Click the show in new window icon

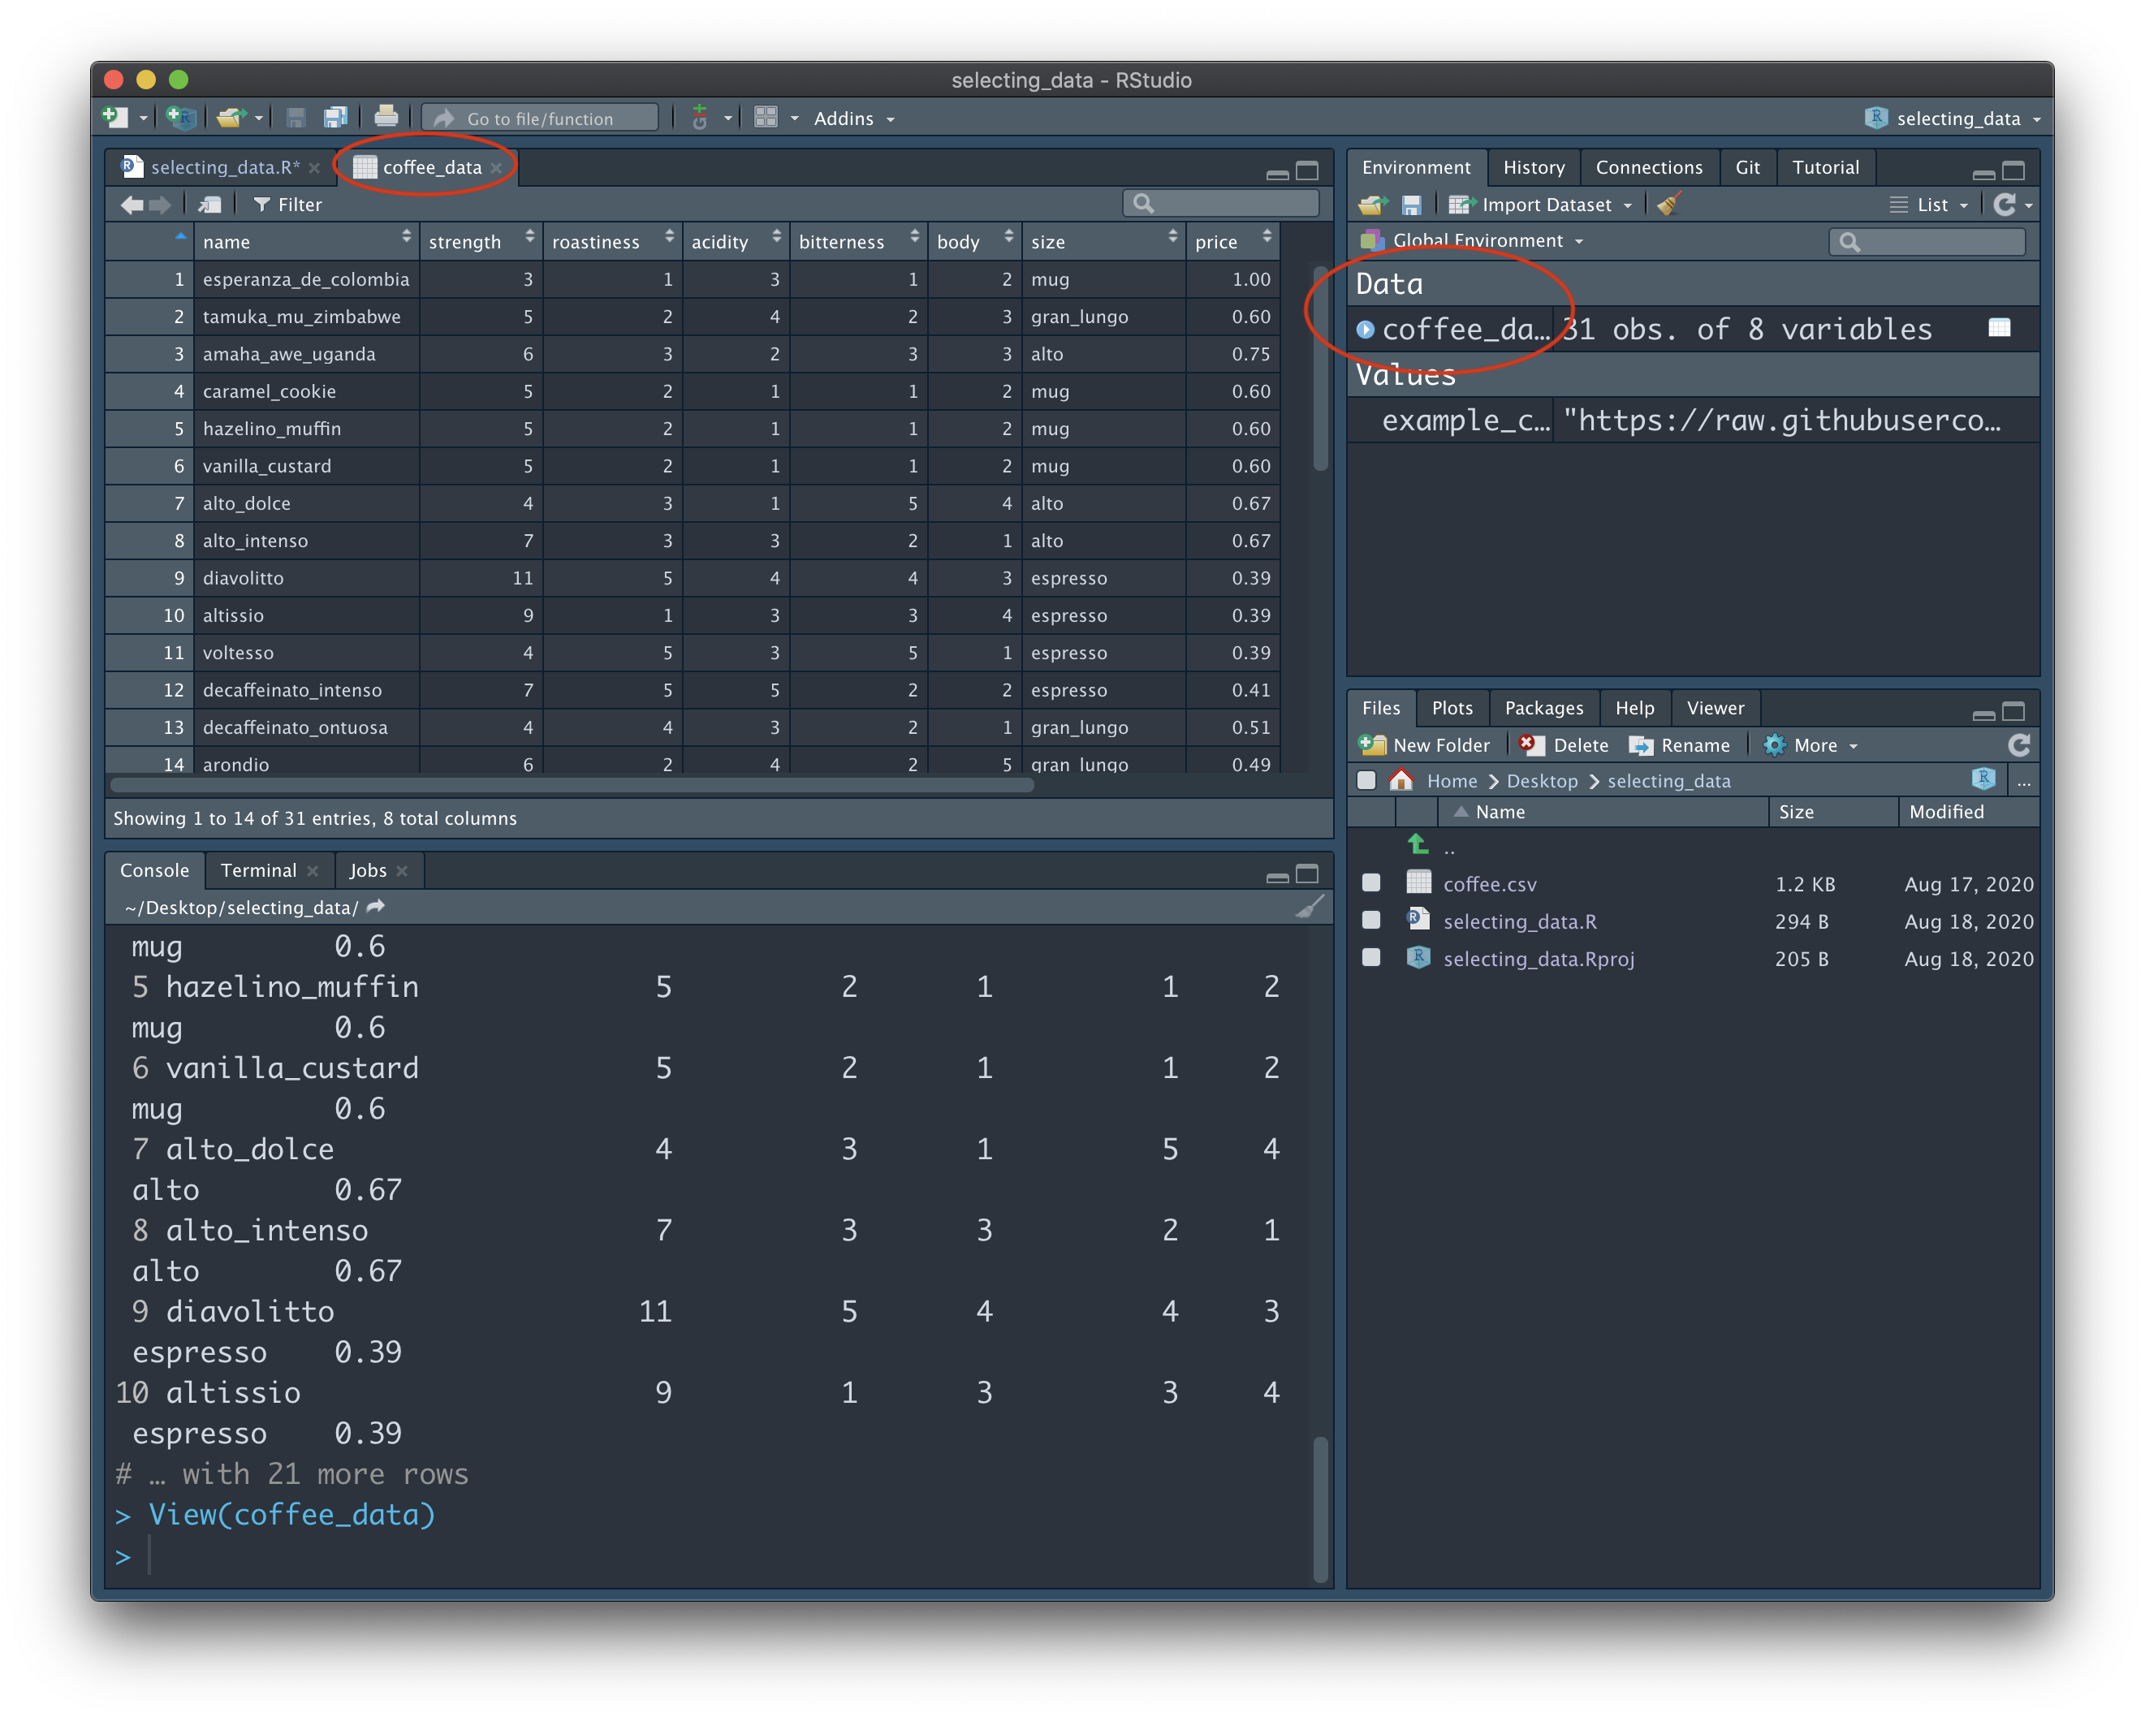point(210,205)
